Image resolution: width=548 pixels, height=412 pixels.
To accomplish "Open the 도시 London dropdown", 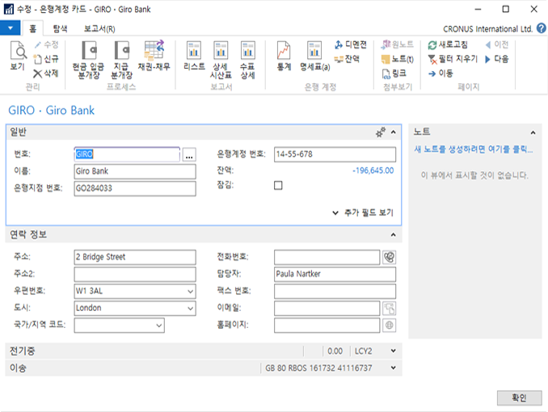I will [x=191, y=309].
